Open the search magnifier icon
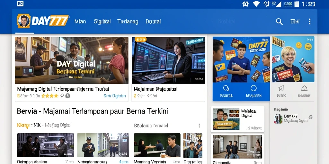329x164 pixels. [279, 21]
